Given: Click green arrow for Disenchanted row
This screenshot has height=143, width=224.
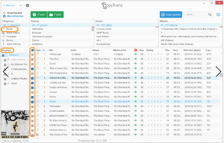Looking at the screenshot, I should coord(135,111).
